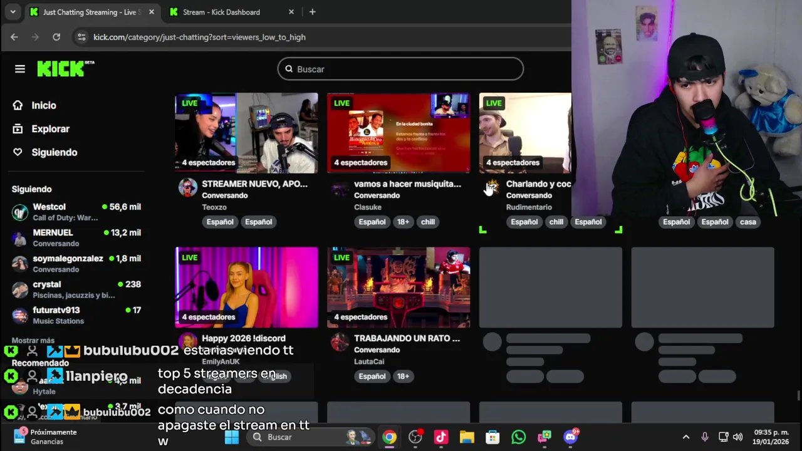Open the STREAMER NUEVO stream thumbnail
The width and height of the screenshot is (802, 451).
(x=246, y=133)
